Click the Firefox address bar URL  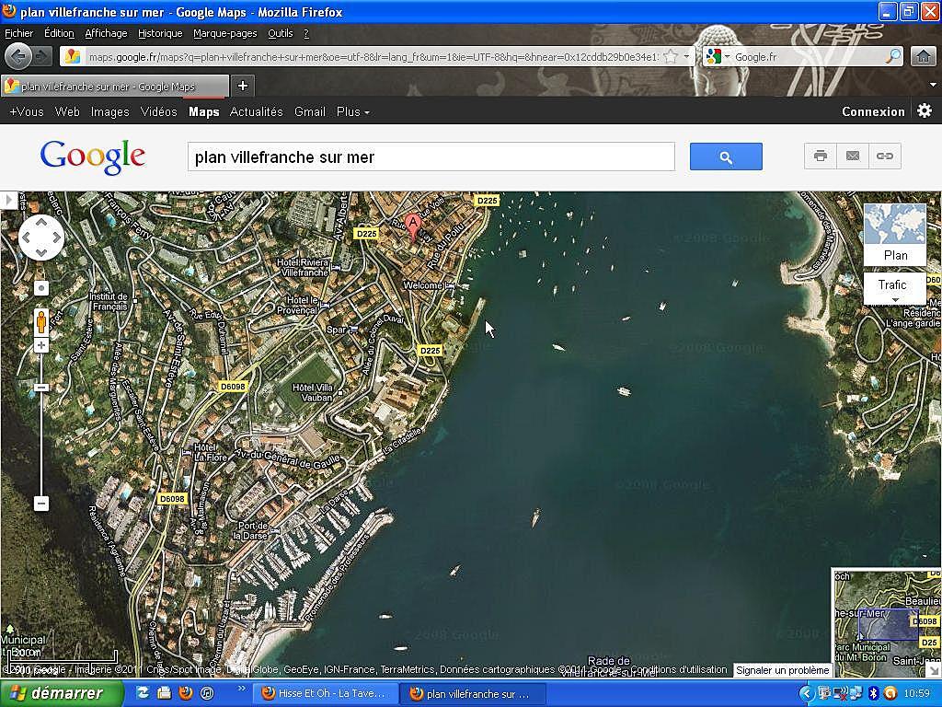373,57
